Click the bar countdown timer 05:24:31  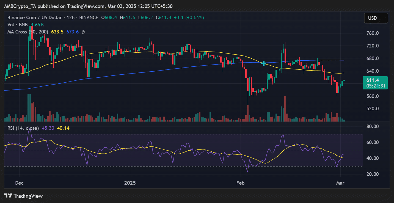[375, 86]
